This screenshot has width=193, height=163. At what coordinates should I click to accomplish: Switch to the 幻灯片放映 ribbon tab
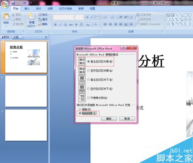pyautogui.click(x=66, y=8)
